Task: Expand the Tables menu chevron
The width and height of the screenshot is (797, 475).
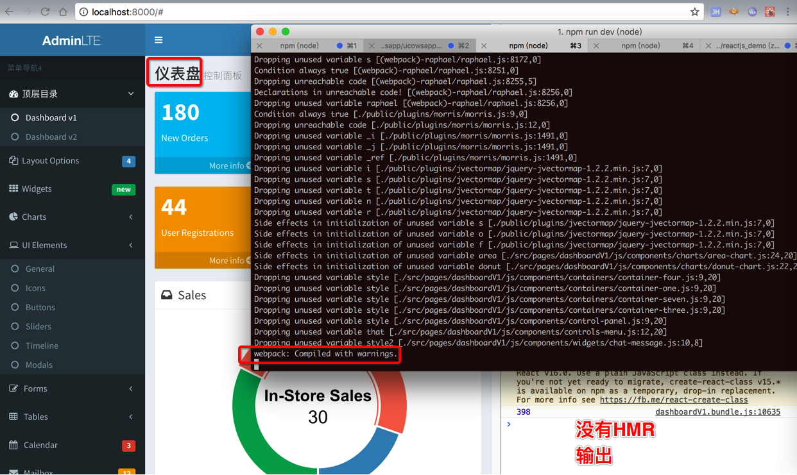Action: 131,417
